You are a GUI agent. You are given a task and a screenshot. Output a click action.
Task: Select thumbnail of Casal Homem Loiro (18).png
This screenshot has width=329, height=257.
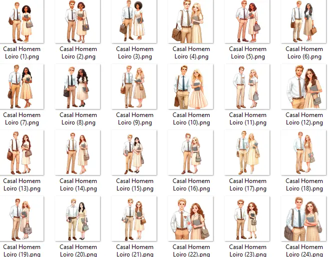303,152
